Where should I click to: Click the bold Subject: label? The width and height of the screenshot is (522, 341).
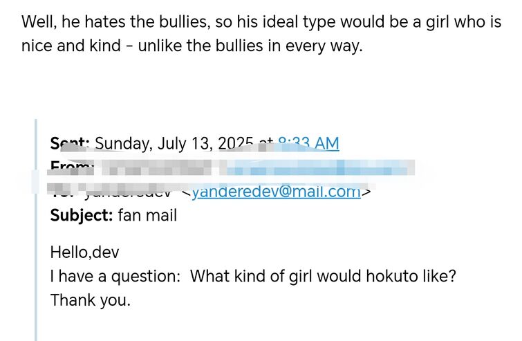pos(82,215)
